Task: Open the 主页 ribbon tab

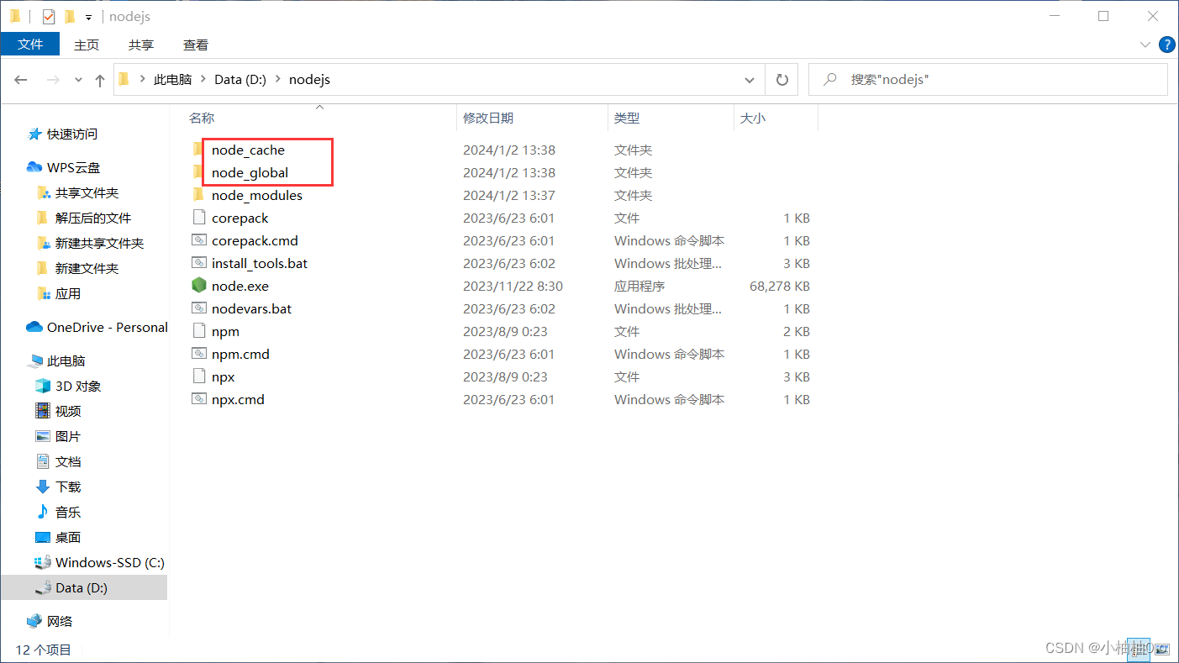Action: click(87, 45)
